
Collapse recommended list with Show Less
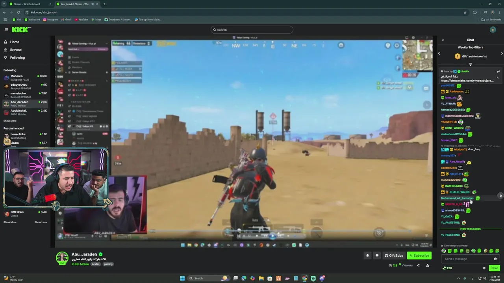[41, 222]
